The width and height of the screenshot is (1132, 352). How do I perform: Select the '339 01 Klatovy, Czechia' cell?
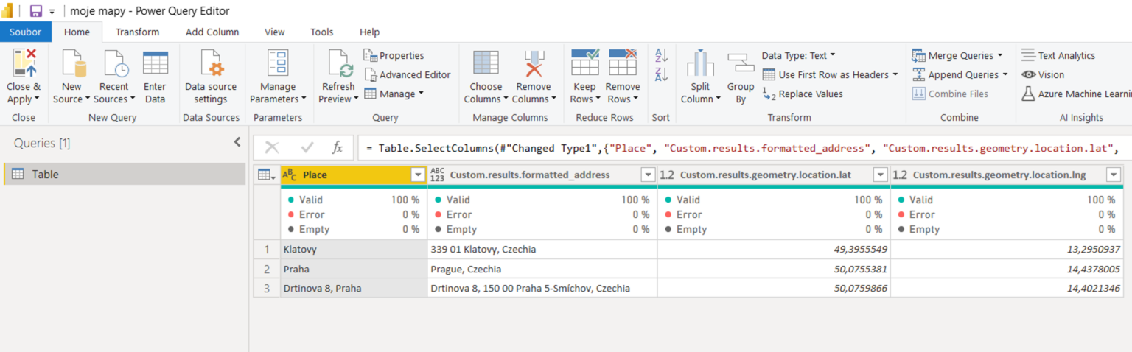(x=542, y=249)
